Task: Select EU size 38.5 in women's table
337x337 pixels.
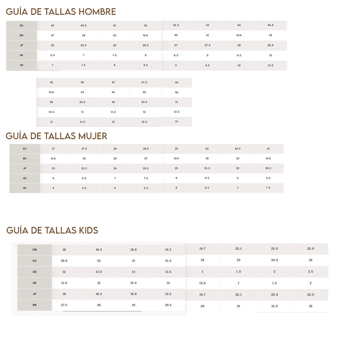Action: tap(146, 149)
